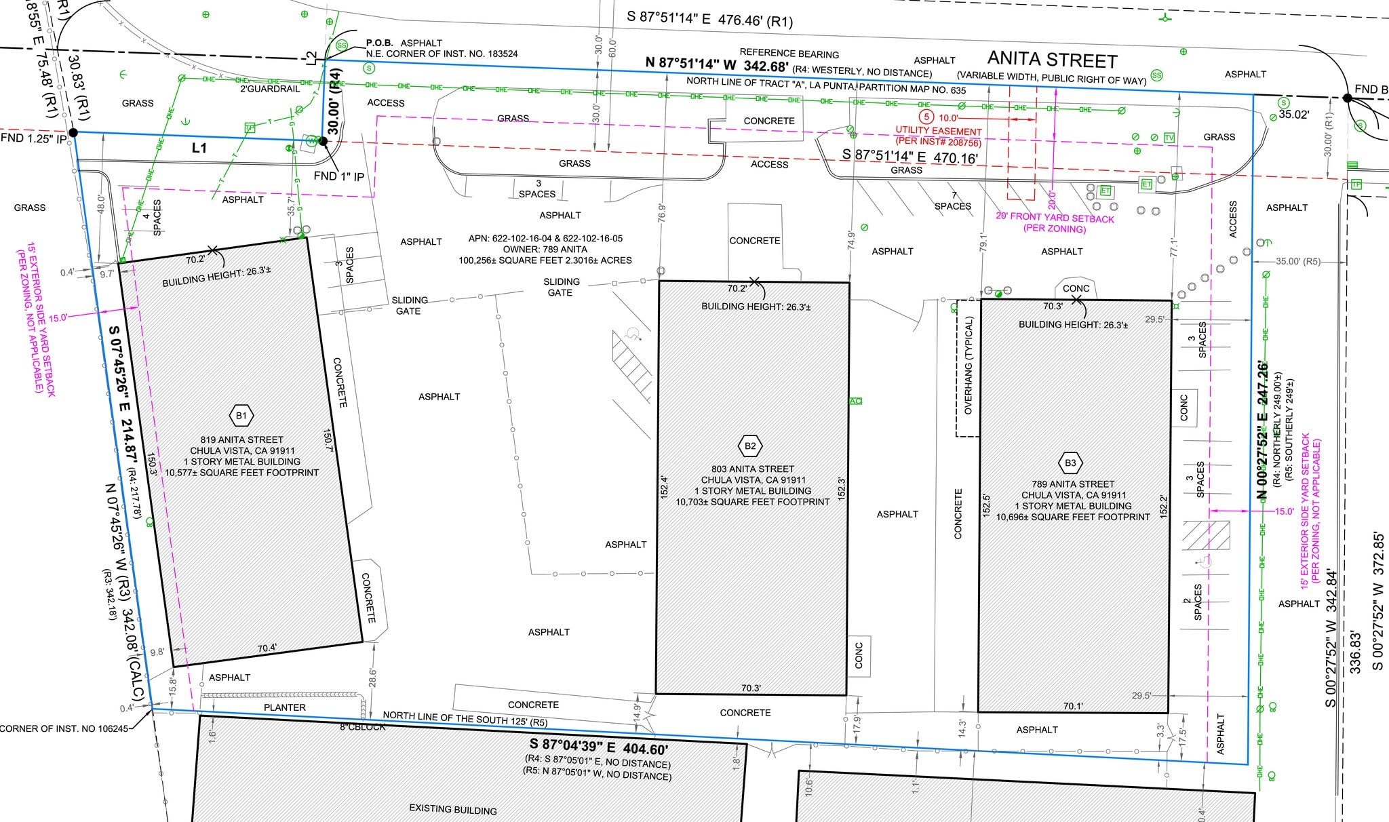Image resolution: width=1389 pixels, height=822 pixels.
Task: Click the 8"CBLOCK wall label
Action: coord(363,726)
